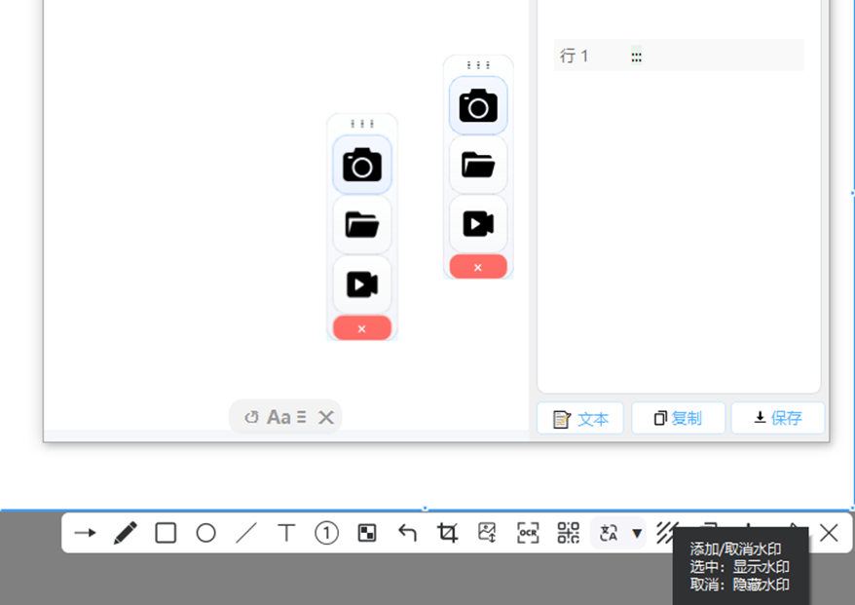This screenshot has width=855, height=605.
Task: Click red close button in panel above Aa bar
Action: click(362, 328)
